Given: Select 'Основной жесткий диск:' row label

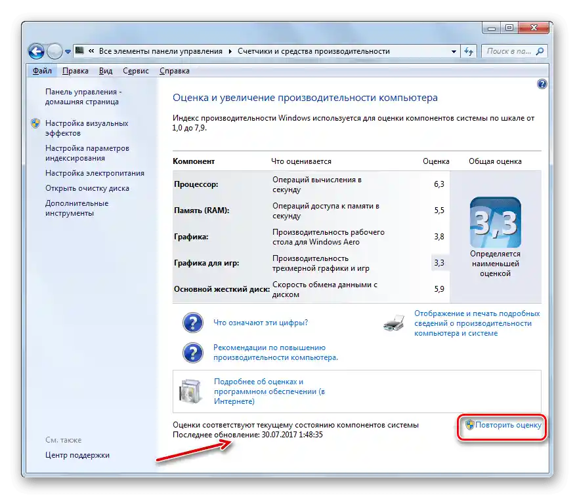Looking at the screenshot, I should [x=222, y=289].
